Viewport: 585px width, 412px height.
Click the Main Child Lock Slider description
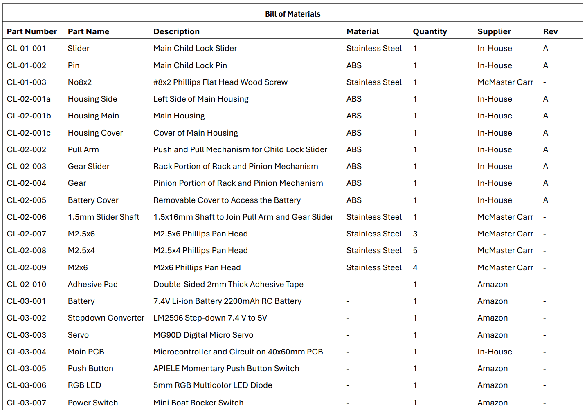tap(195, 48)
